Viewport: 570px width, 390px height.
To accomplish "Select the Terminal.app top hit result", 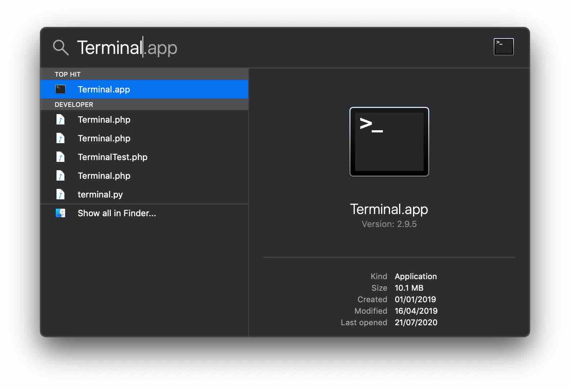I will tap(144, 89).
